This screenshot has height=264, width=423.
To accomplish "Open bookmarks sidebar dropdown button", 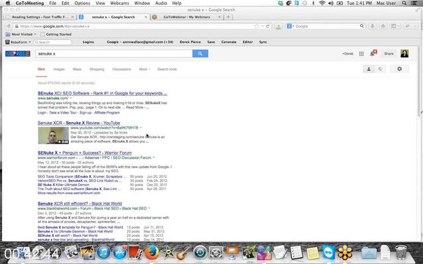I will 395,26.
